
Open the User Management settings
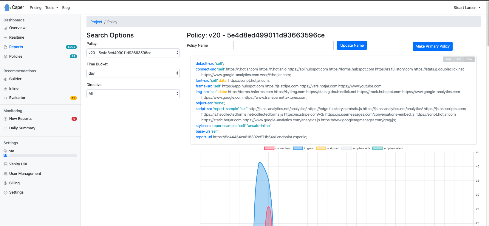pyautogui.click(x=25, y=174)
